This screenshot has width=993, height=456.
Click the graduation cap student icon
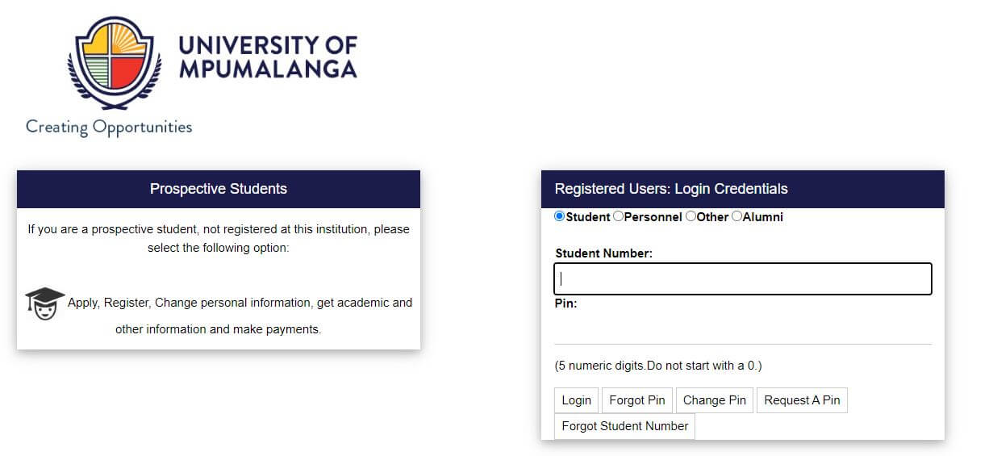pyautogui.click(x=45, y=303)
